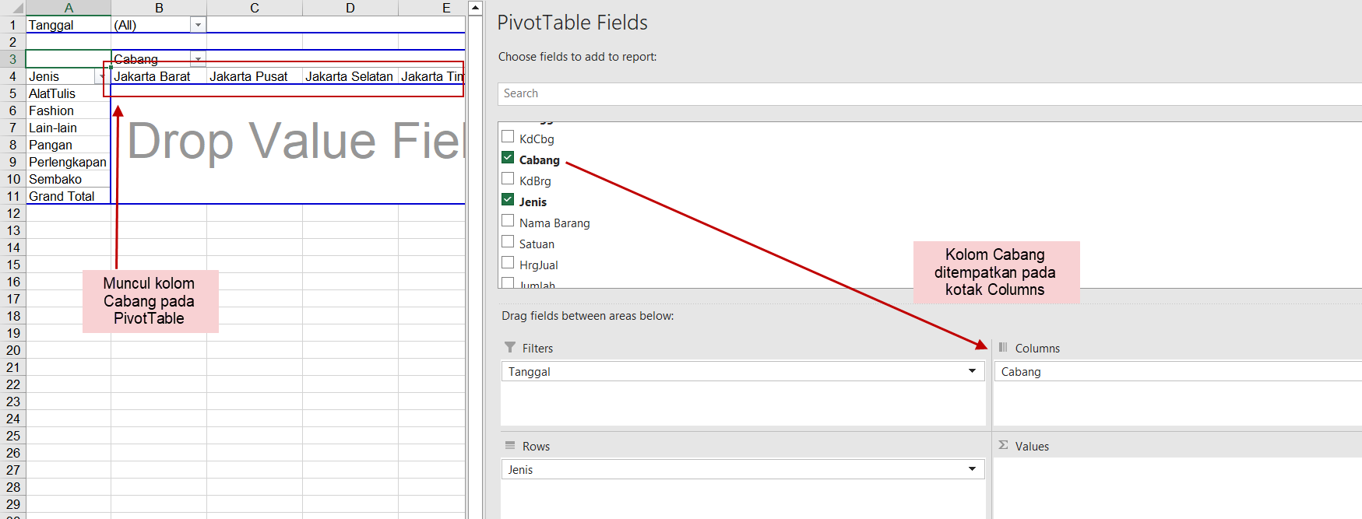Click the scroll up arrow of worksheet
Image resolution: width=1362 pixels, height=519 pixels.
pos(475,8)
